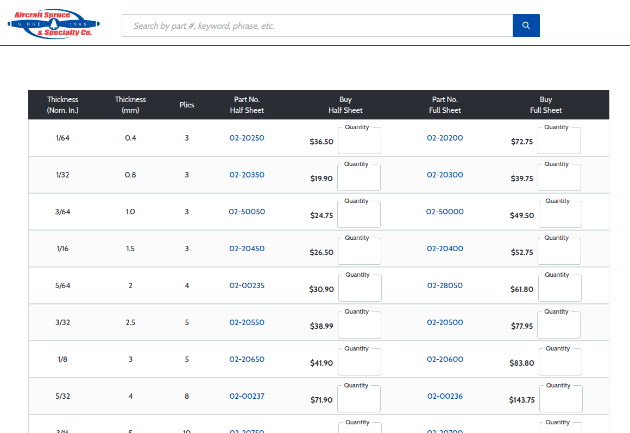Click the 'Buy Half Sheet' header
This screenshot has width=630, height=433.
[345, 105]
